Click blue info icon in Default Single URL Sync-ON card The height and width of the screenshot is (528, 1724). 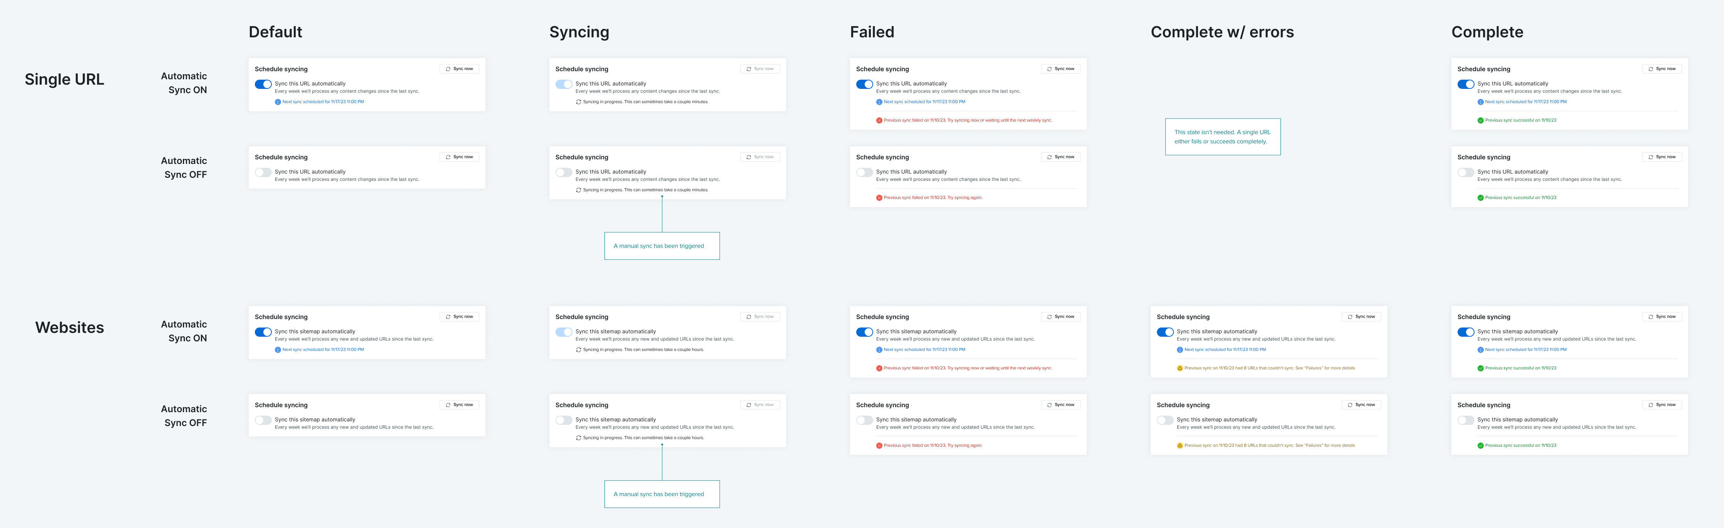278,102
